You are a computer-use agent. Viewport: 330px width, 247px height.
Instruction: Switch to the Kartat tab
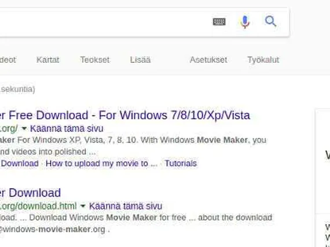(48, 60)
